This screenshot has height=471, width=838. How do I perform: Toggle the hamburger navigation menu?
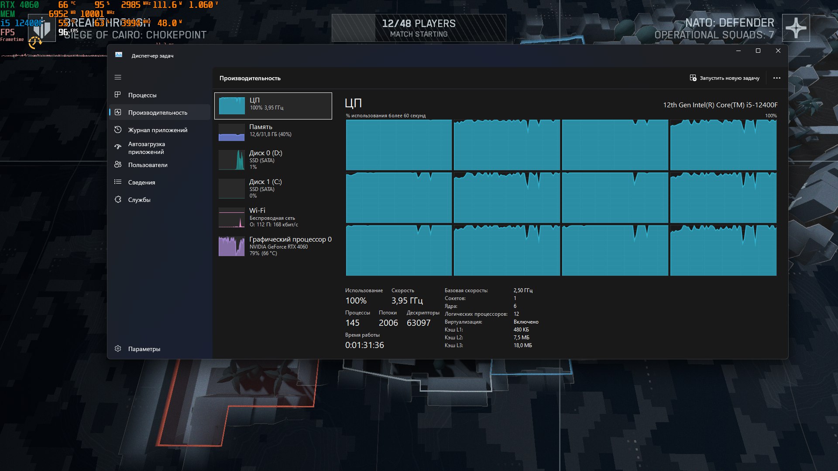[x=118, y=77]
